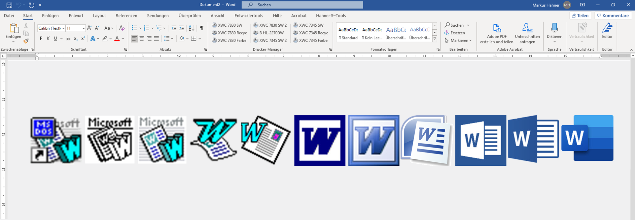
Task: Increase font size with the larger A
Action: click(x=89, y=28)
